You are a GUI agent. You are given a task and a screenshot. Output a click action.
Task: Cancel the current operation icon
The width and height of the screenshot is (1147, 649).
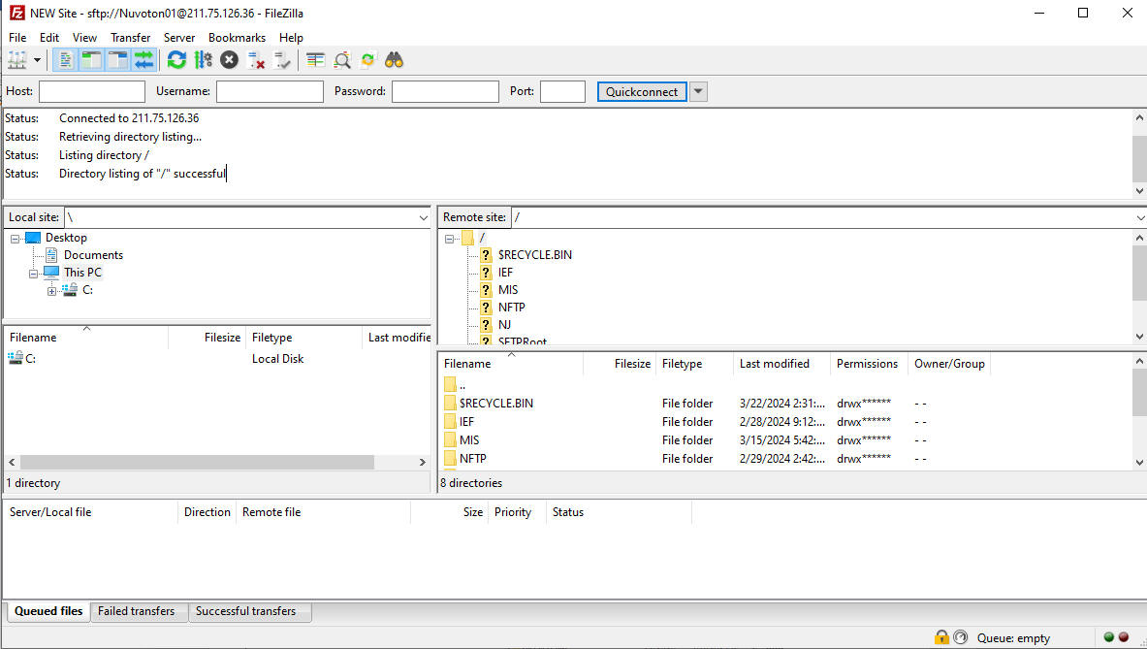(x=229, y=60)
